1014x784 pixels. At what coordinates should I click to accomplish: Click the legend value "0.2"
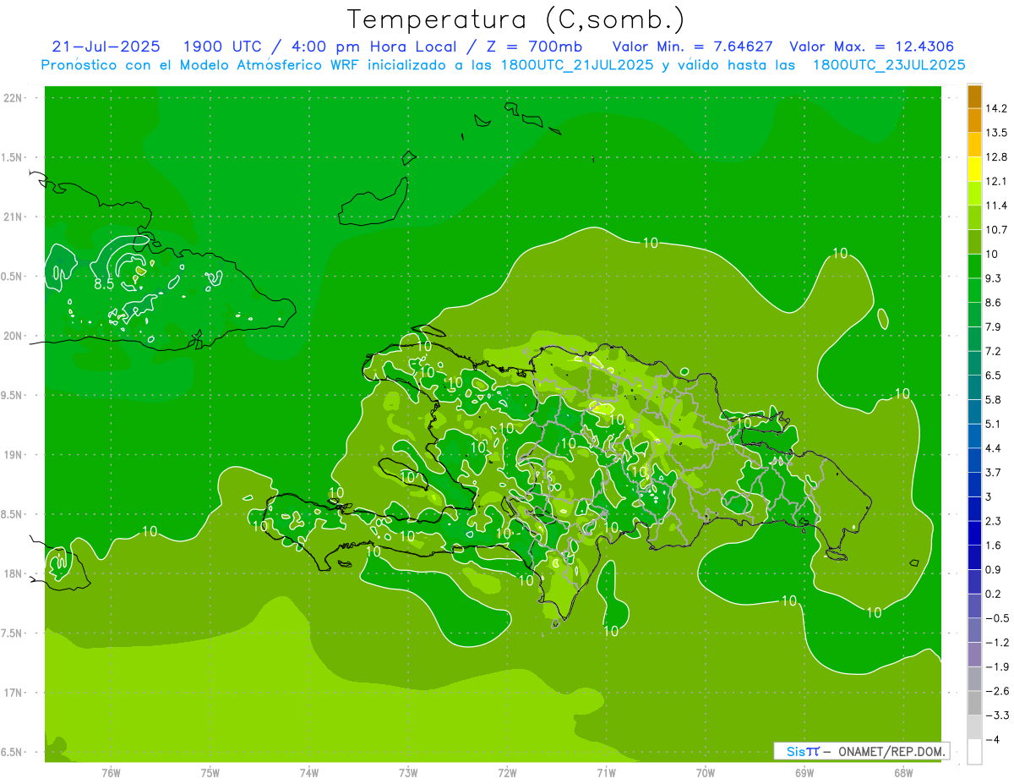click(x=995, y=594)
